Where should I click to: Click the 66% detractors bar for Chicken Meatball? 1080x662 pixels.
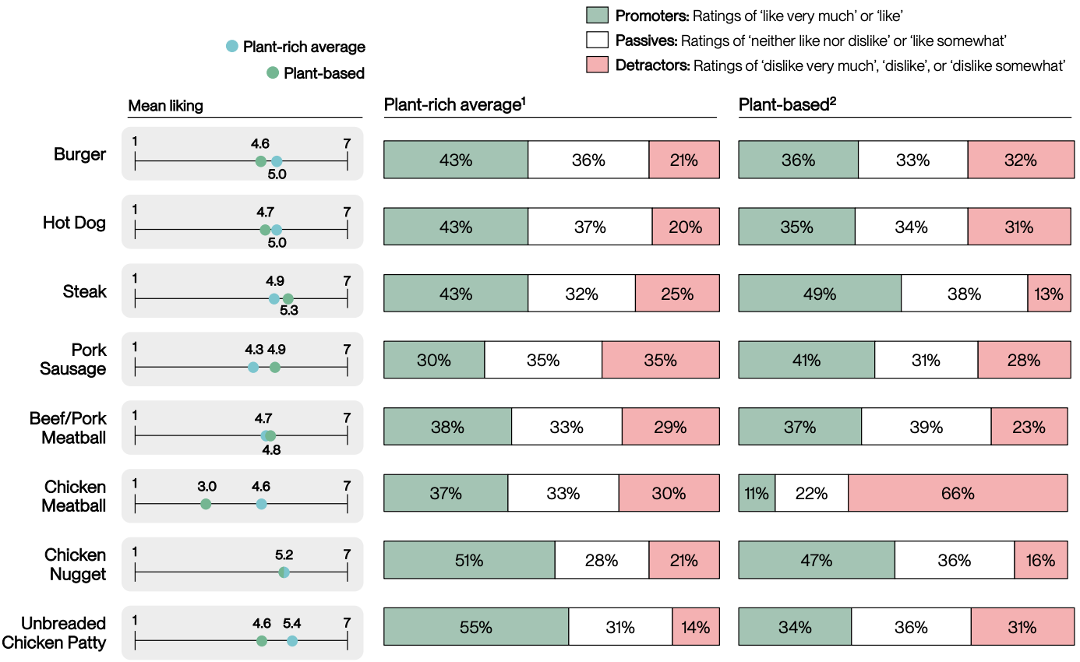(957, 493)
